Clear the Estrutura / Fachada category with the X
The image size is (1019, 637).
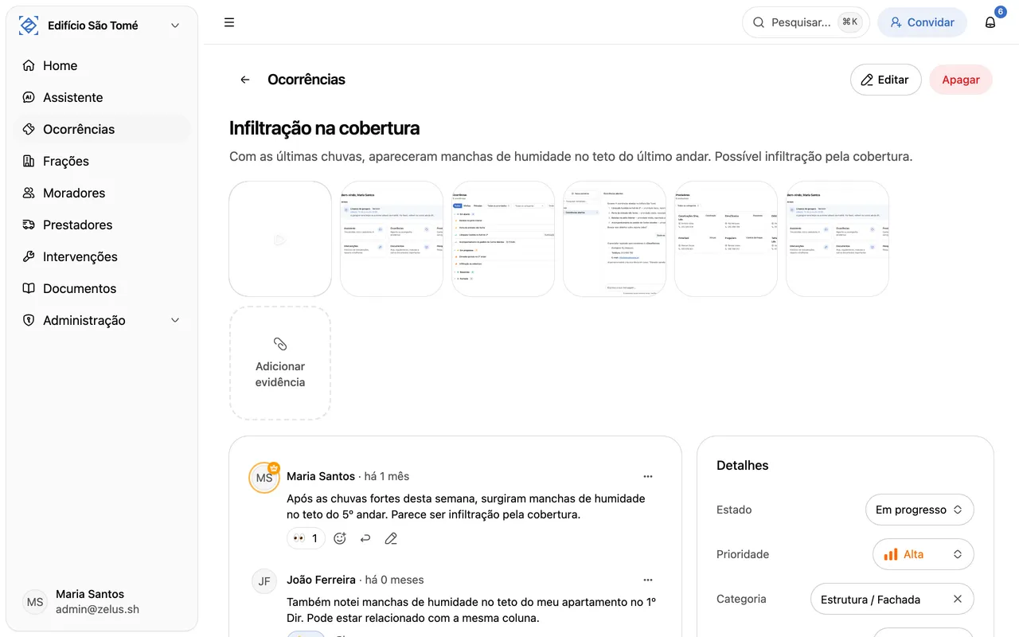958,599
